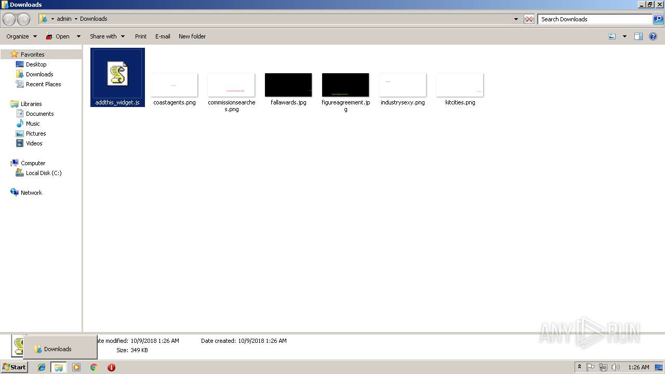Click the Downloads folder icon in address bar

pyautogui.click(x=44, y=19)
